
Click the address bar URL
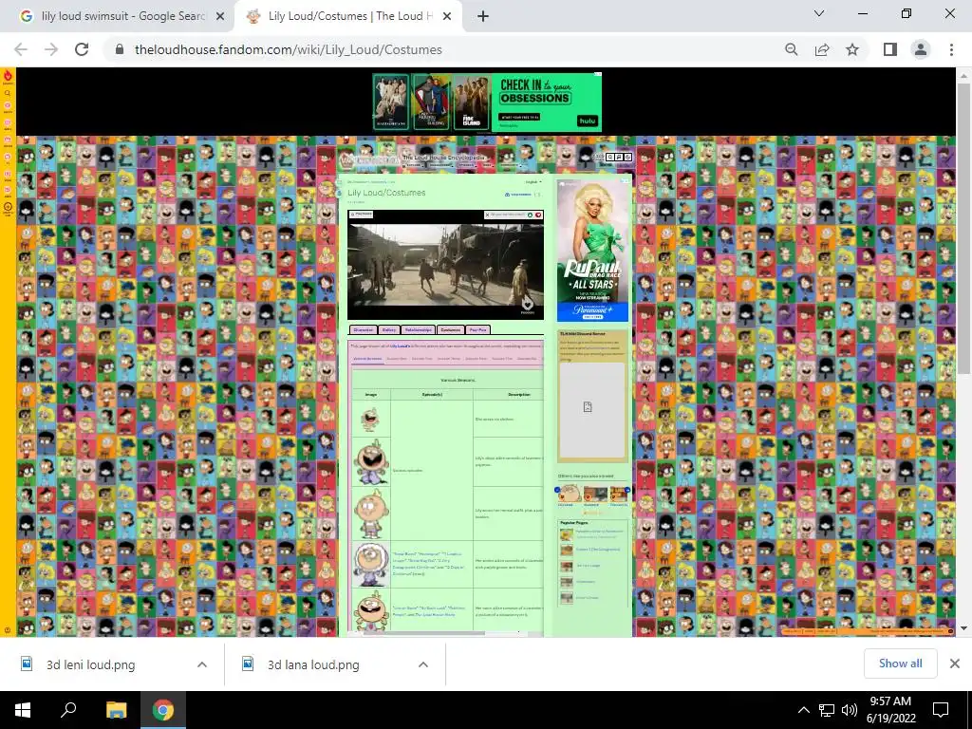[x=289, y=49]
